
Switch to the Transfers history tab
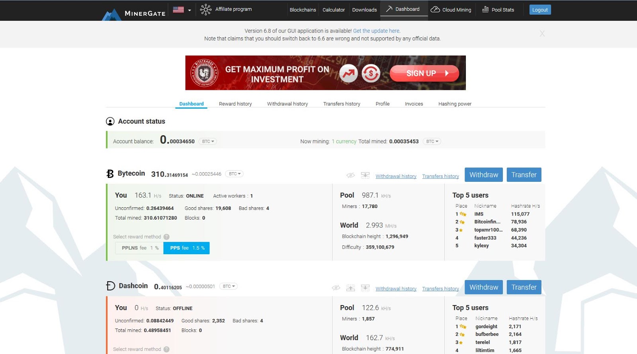(342, 104)
